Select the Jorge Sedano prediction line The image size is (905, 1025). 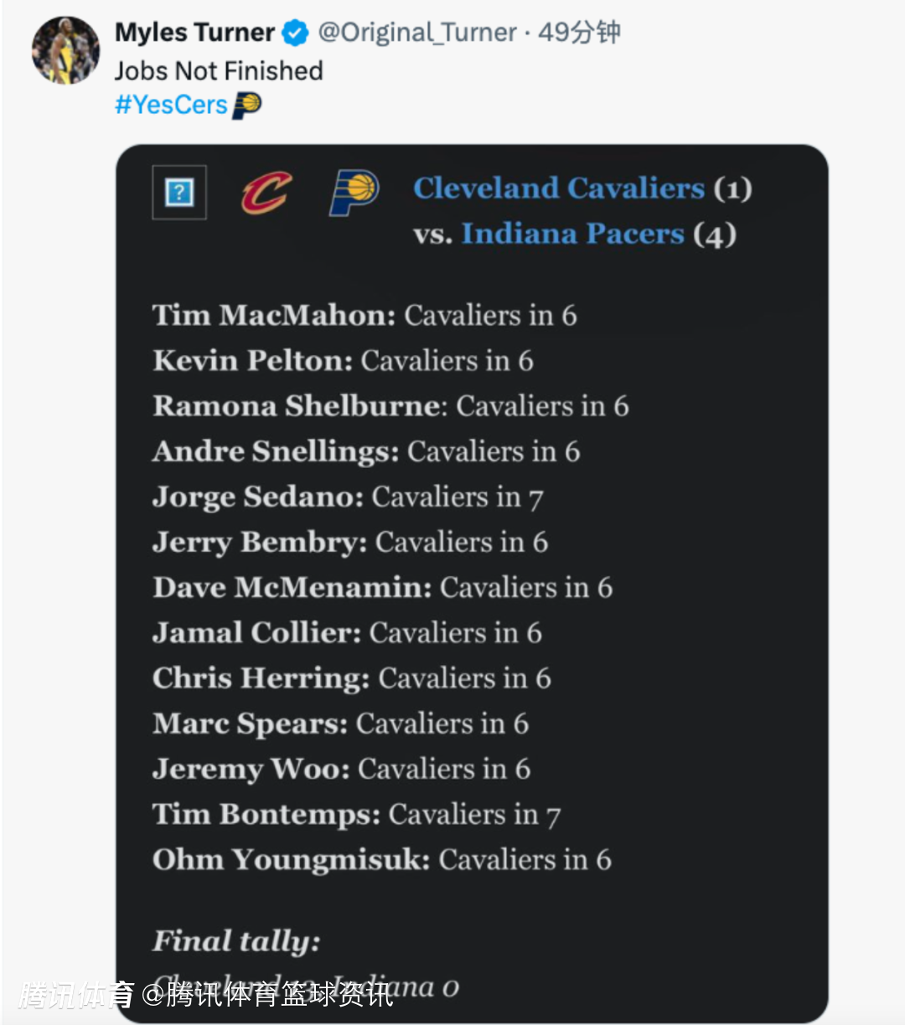(348, 497)
